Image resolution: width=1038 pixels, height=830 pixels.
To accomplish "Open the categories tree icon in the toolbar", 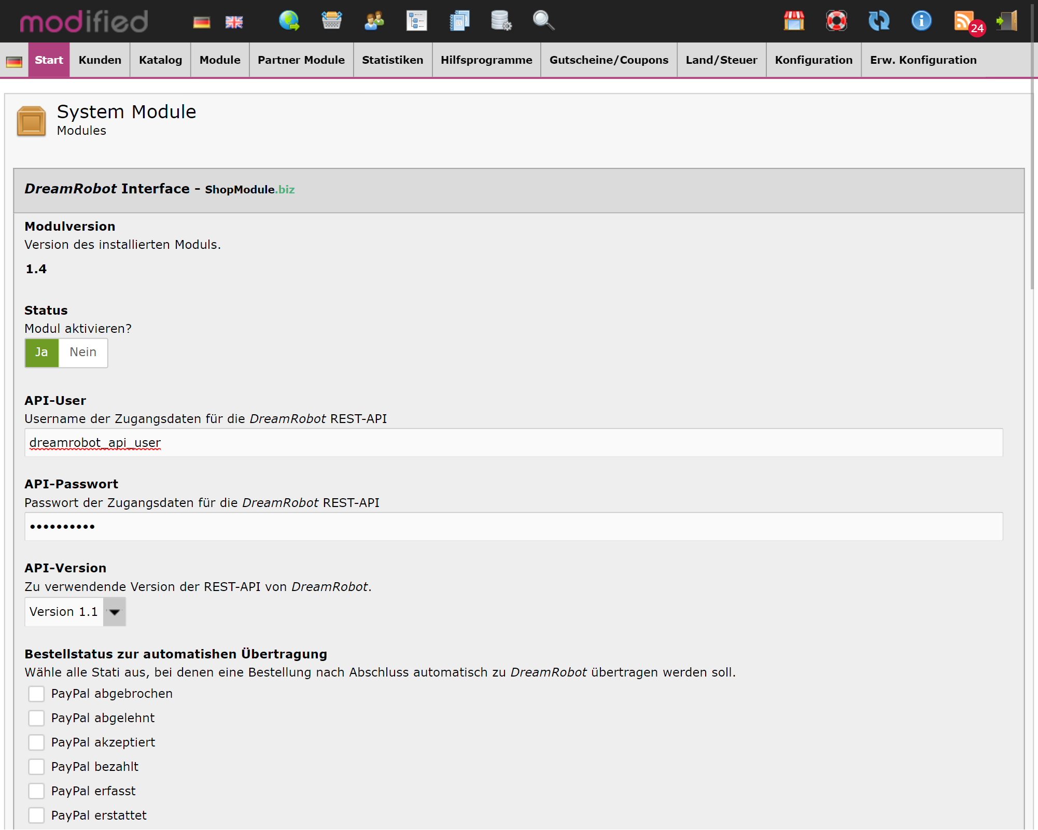I will click(417, 21).
